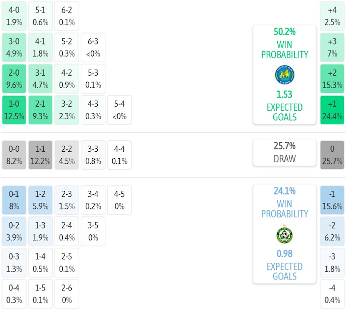Click the green Neftchi club crest logo

coord(284,234)
